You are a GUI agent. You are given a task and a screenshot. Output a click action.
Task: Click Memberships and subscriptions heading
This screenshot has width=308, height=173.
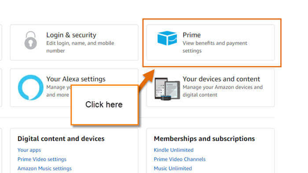204,139
